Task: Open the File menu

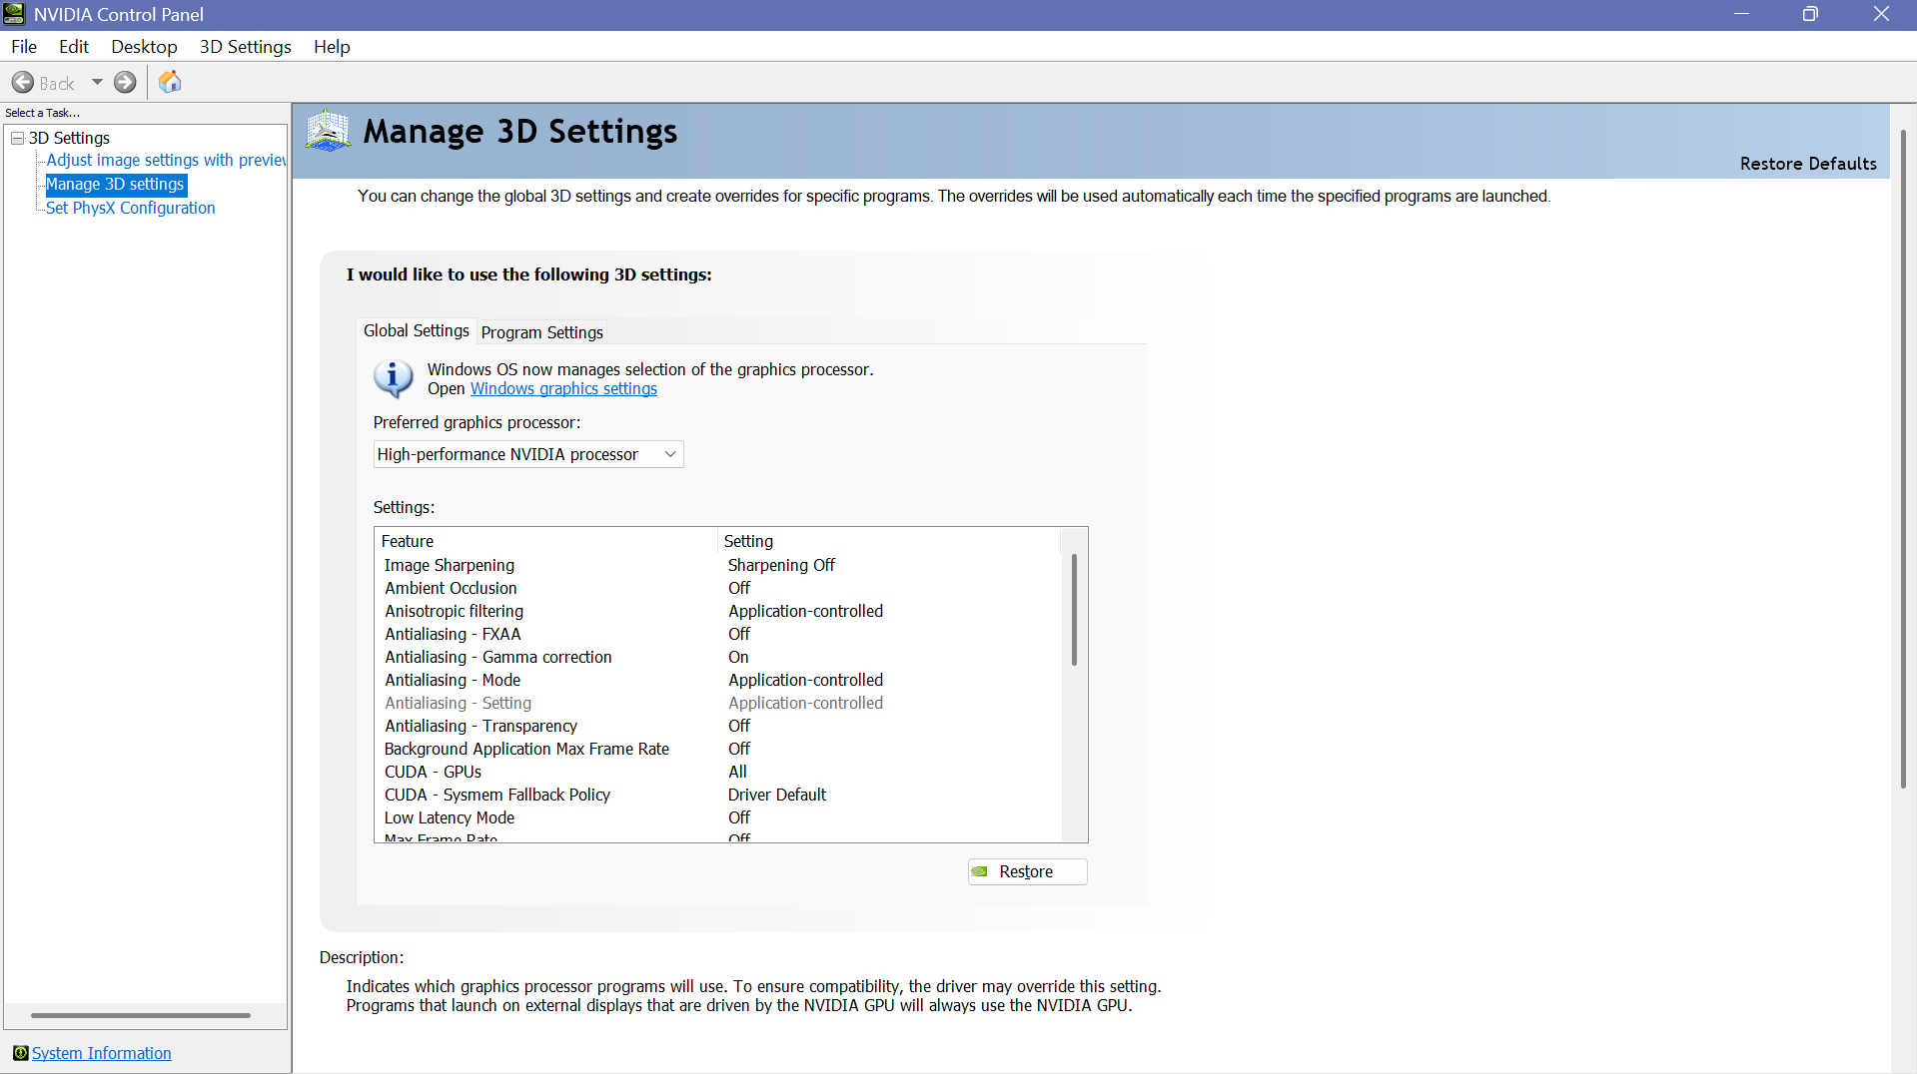Action: tap(24, 47)
